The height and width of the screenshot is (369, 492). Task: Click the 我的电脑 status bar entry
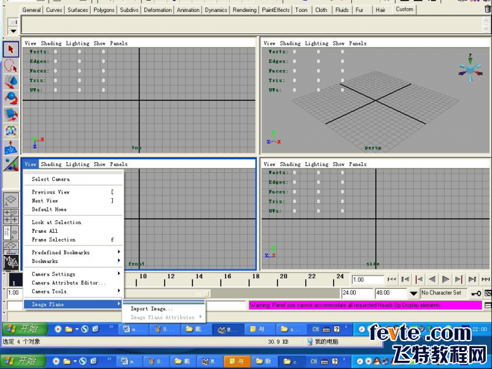[x=322, y=341]
